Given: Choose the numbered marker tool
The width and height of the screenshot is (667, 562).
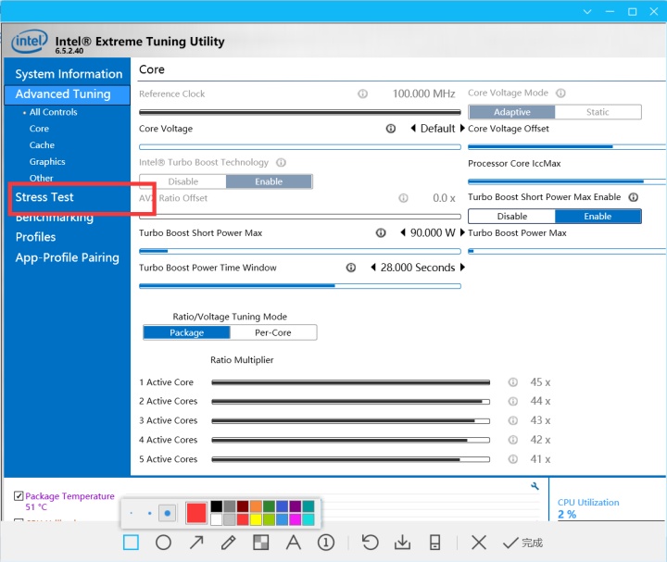Looking at the screenshot, I should pos(326,543).
